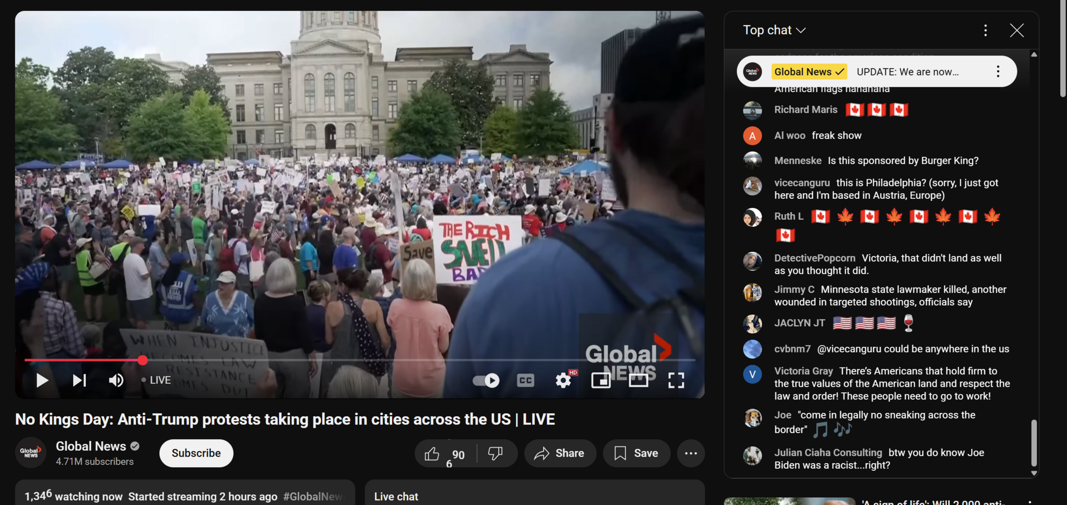Share the live stream

pos(560,453)
